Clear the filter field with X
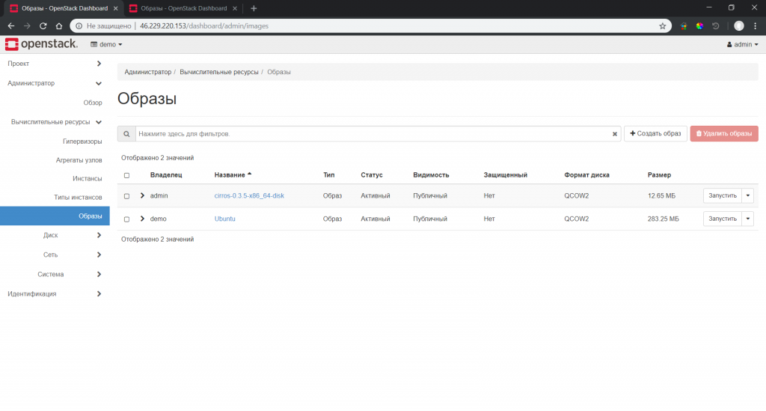Viewport: 766px width, 411px height. [615, 134]
